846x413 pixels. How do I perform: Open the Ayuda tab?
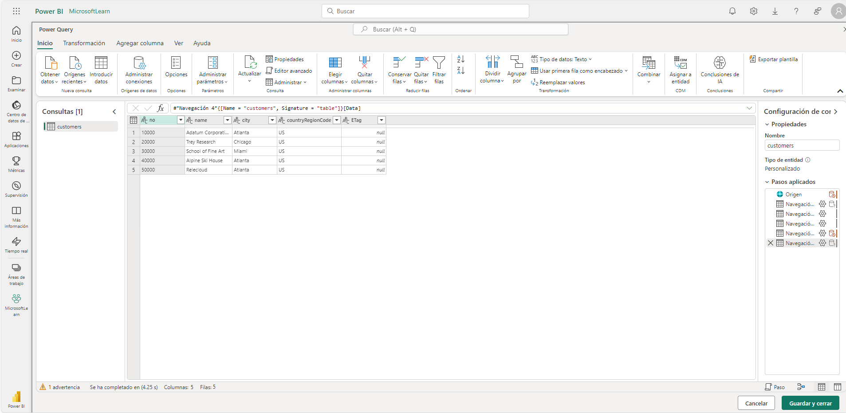(202, 43)
